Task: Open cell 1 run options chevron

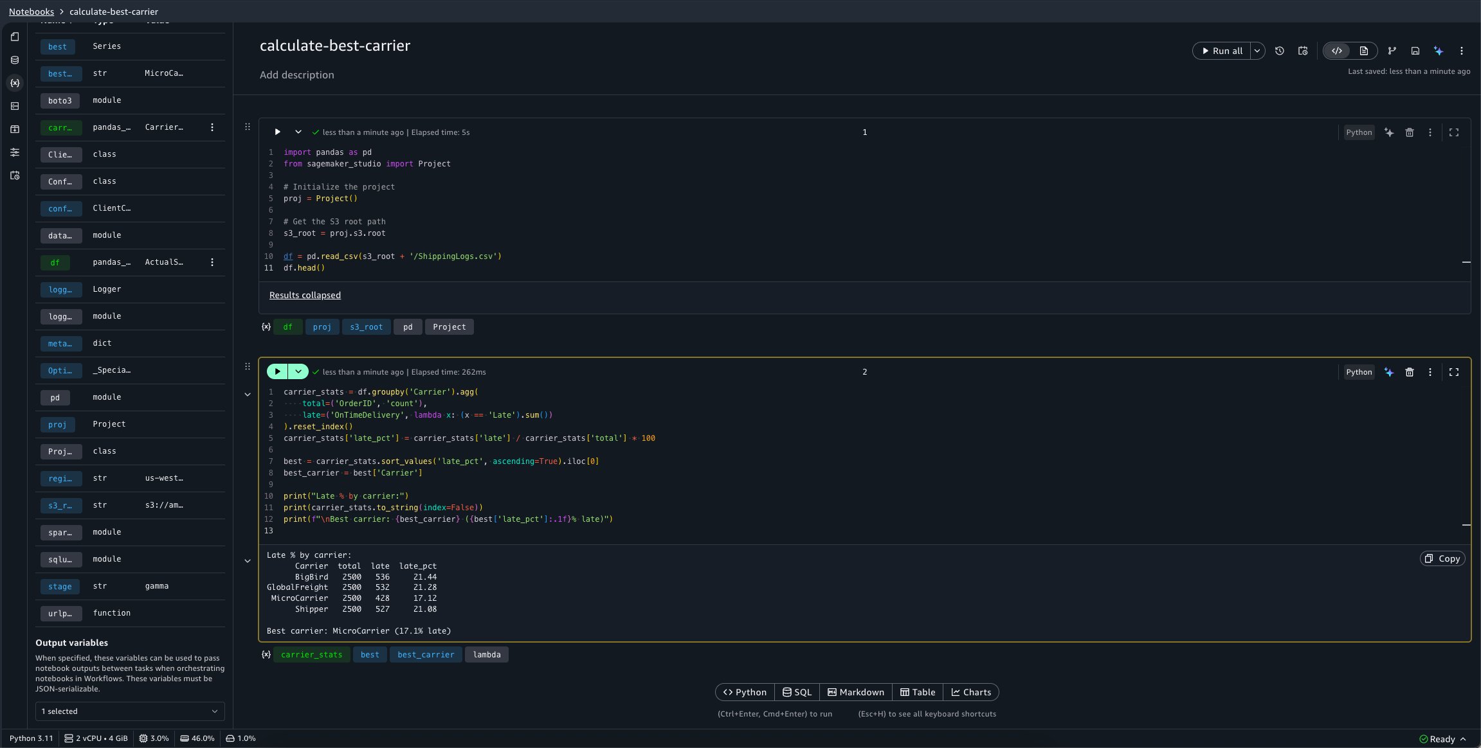Action: pyautogui.click(x=298, y=132)
